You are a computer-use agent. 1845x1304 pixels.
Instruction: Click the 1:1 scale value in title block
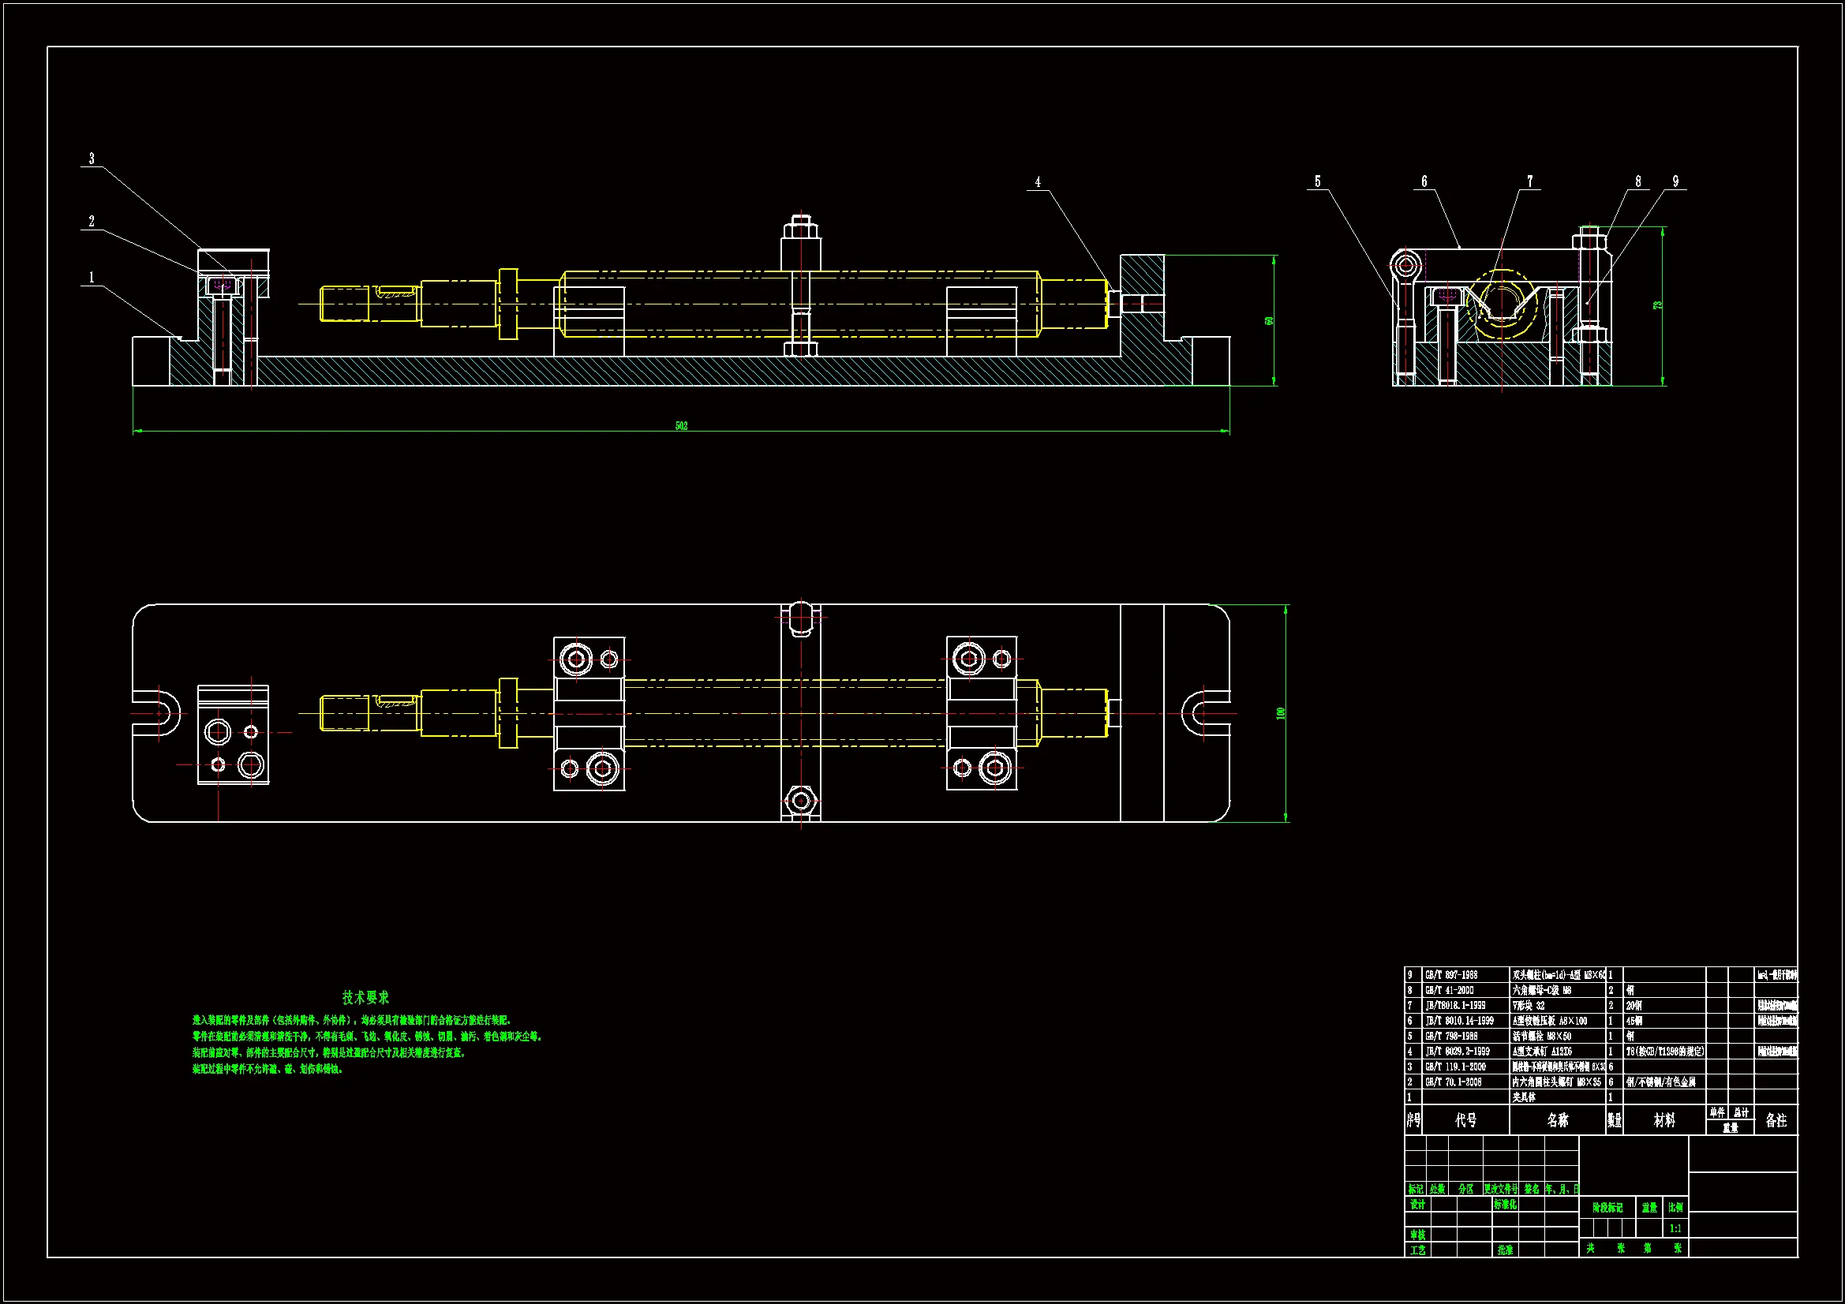(1675, 1228)
